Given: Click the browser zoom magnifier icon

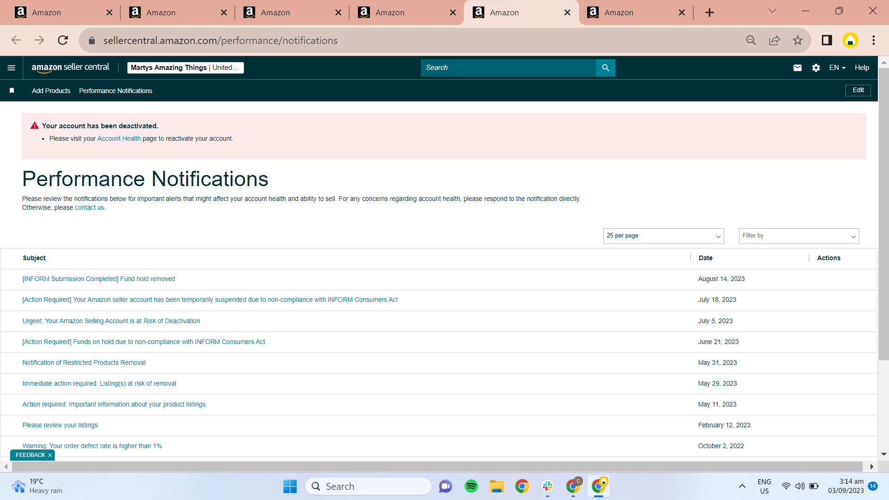Looking at the screenshot, I should (x=751, y=40).
